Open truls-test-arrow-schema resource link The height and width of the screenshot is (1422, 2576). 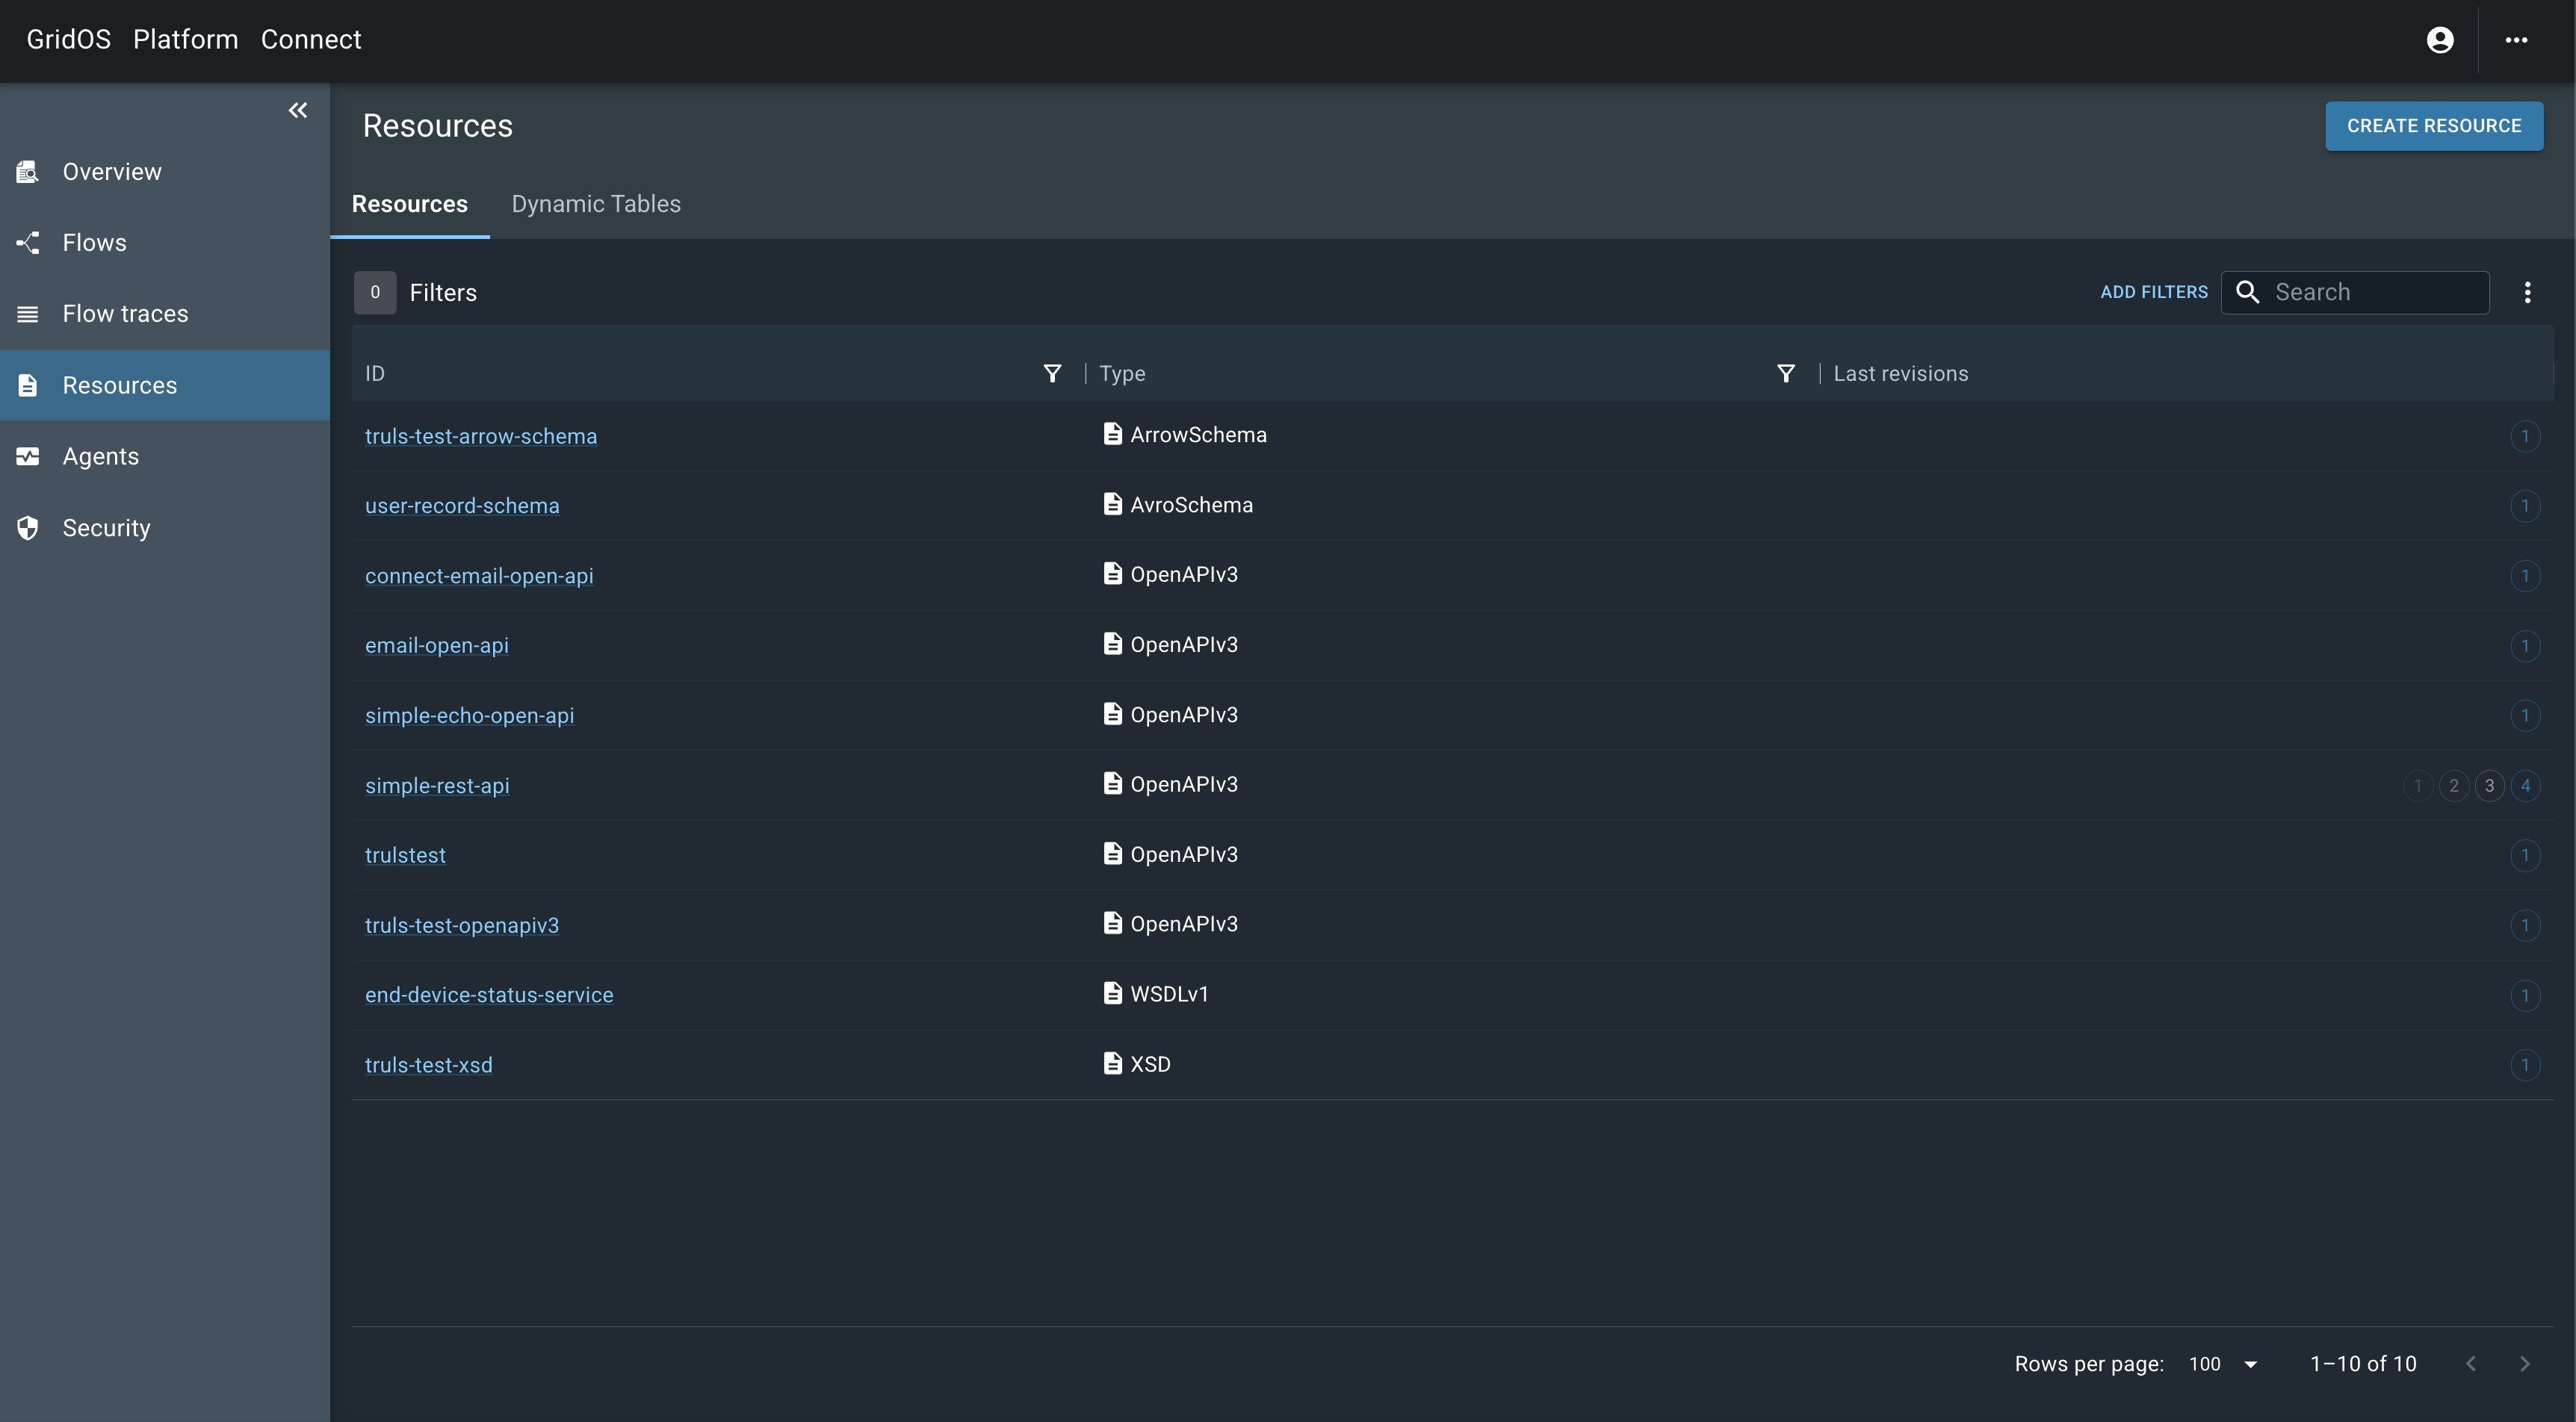click(x=481, y=436)
